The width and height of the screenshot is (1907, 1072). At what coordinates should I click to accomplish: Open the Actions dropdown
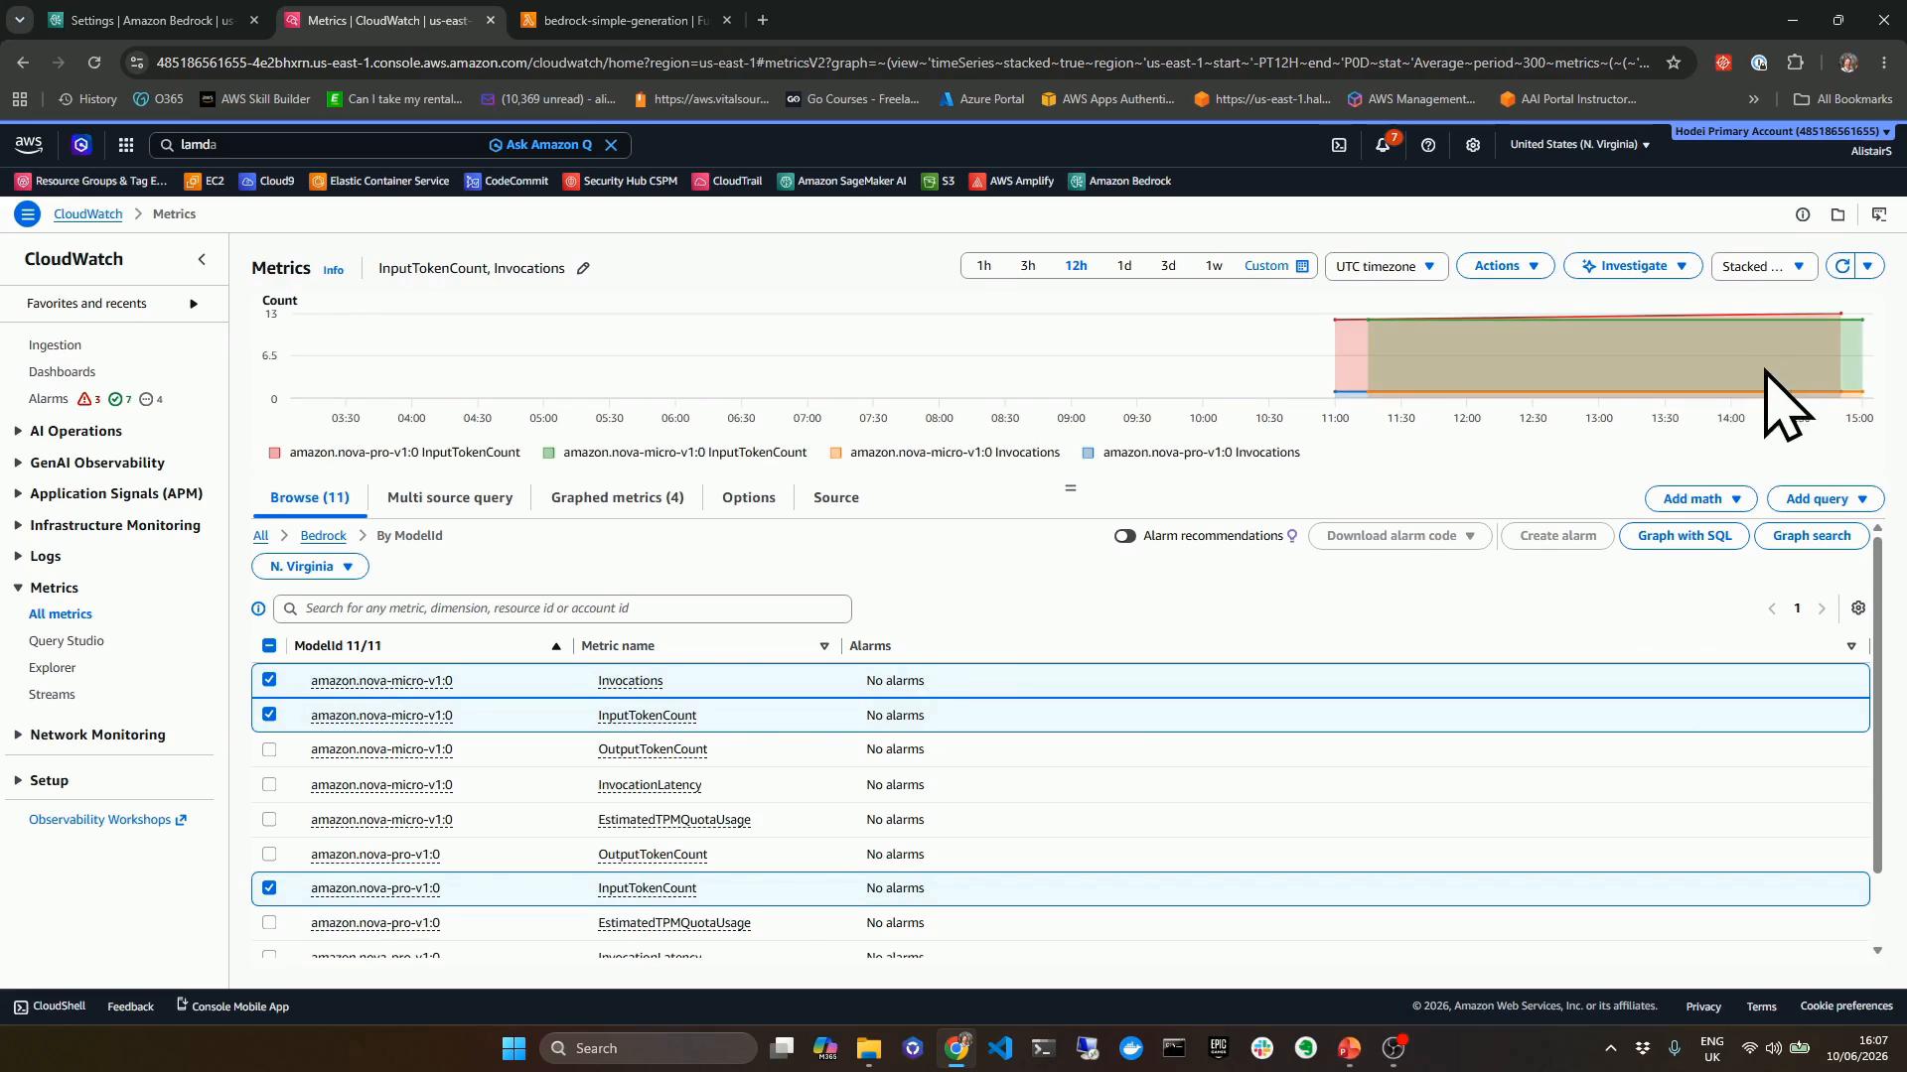[x=1505, y=266]
